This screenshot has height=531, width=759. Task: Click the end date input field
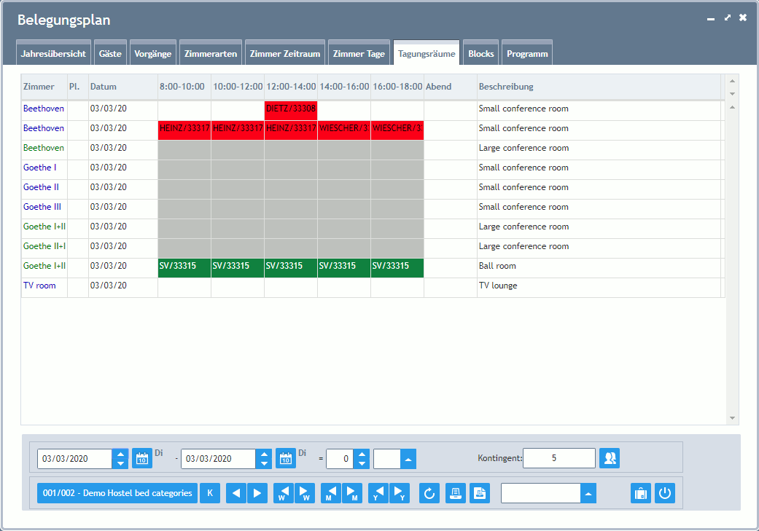coord(218,458)
